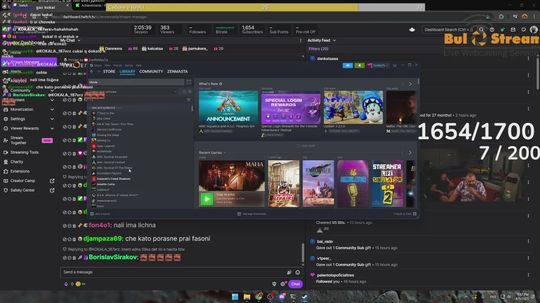Open the Steam Friends menu
Viewport: 540px width, 303px height.
[x=117, y=65]
